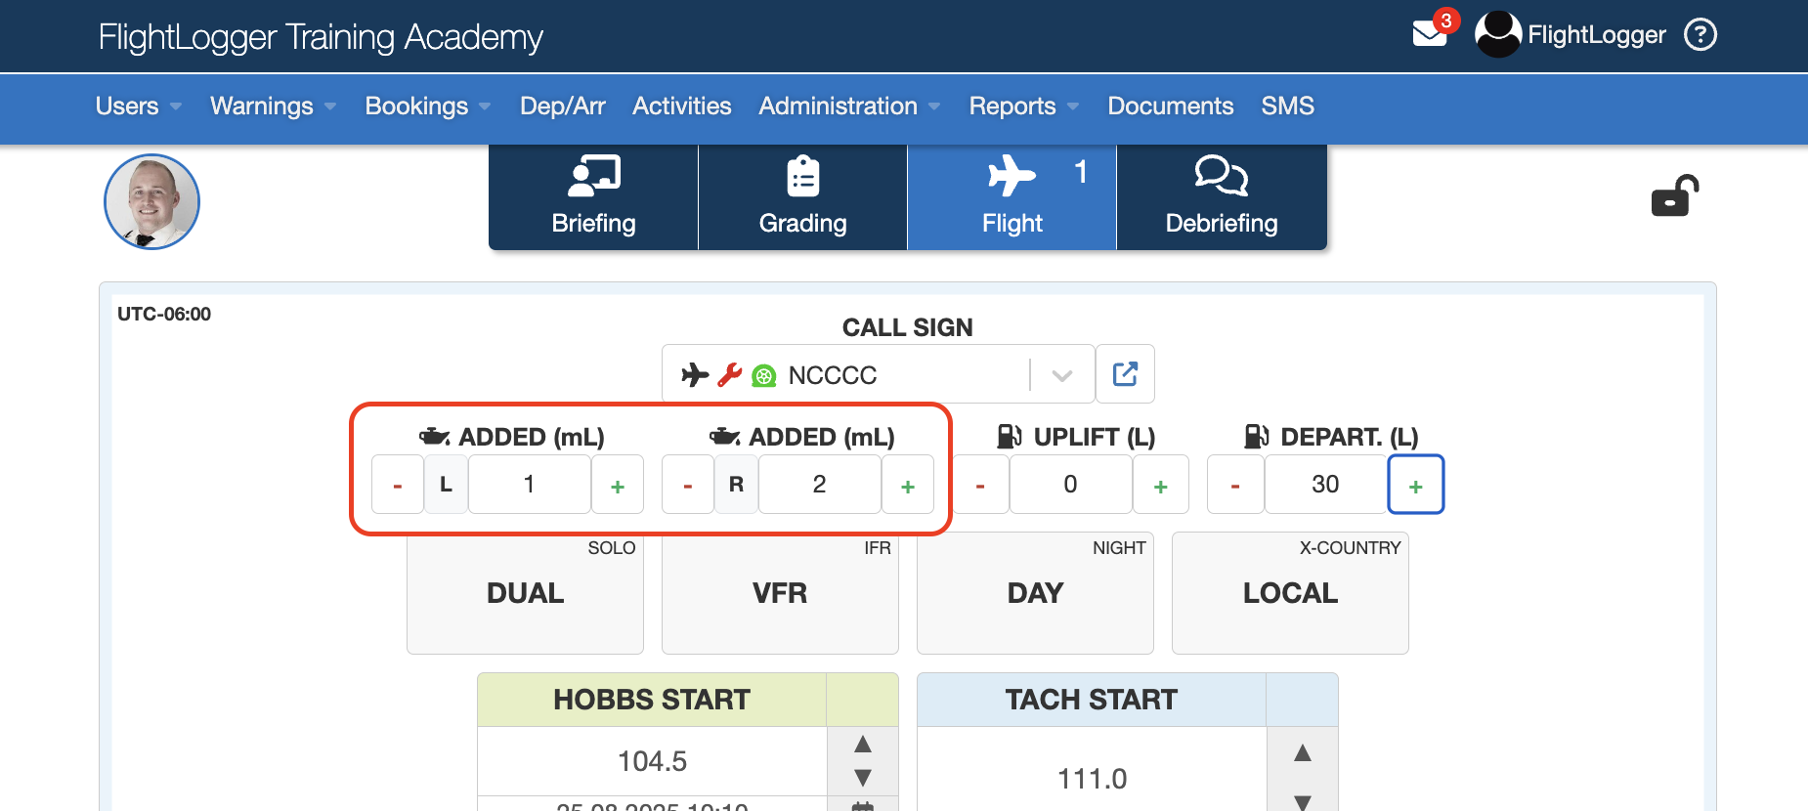Screen dimensions: 1808x811
Task: Open the FlightLogger user profile avatar
Action: (1497, 34)
